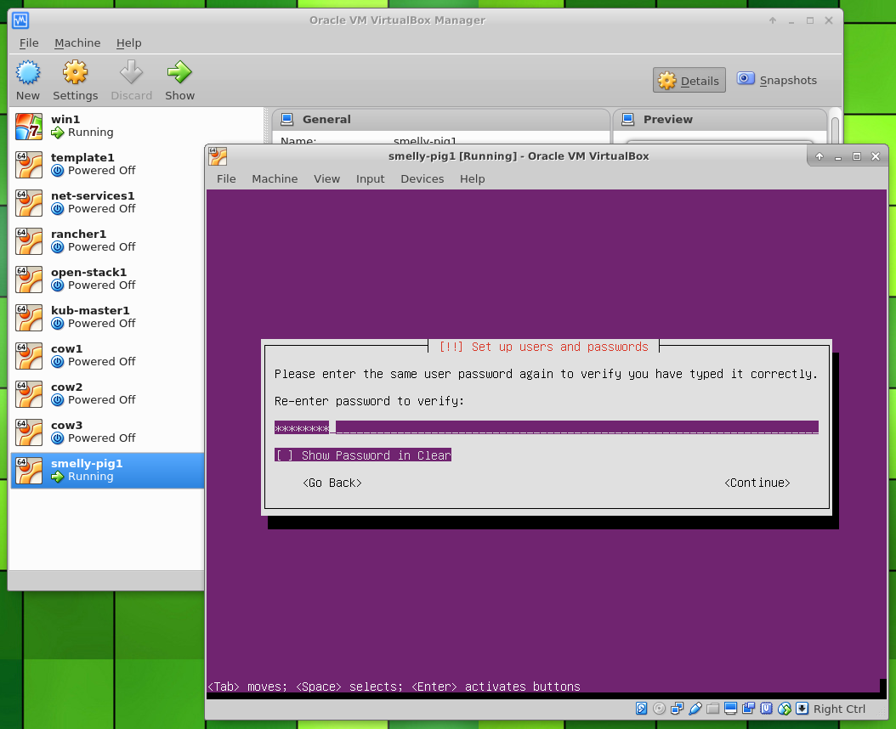This screenshot has width=896, height=729.
Task: Click the smelly-pig1 VM window title icon
Action: 218,156
